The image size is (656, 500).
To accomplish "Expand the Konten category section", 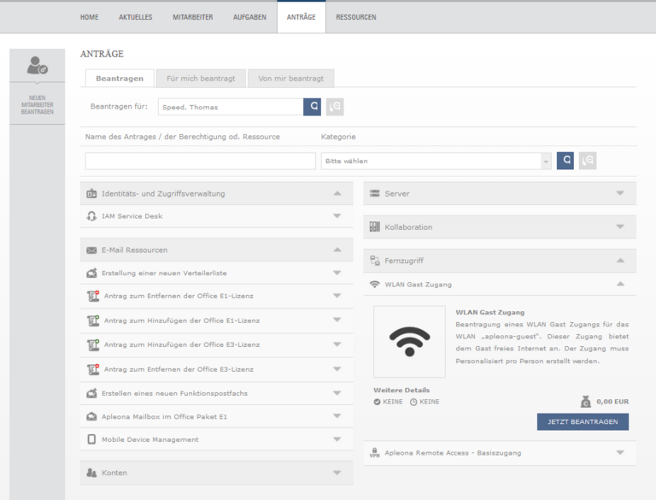I will click(217, 473).
